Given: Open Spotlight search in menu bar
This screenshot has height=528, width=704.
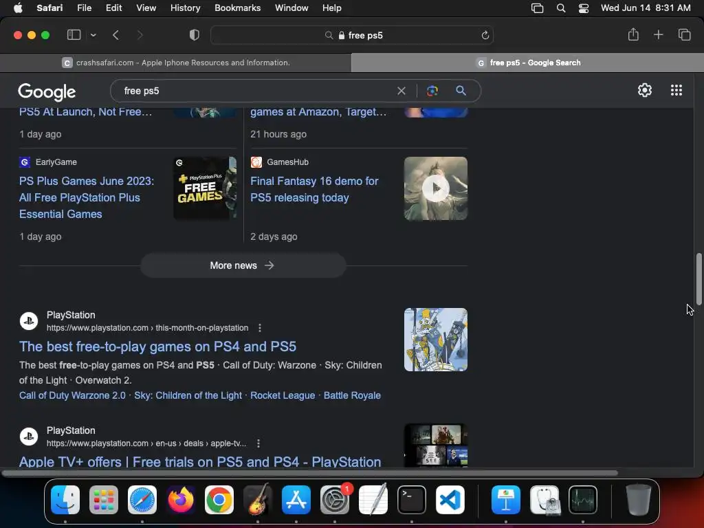Looking at the screenshot, I should pos(561,8).
